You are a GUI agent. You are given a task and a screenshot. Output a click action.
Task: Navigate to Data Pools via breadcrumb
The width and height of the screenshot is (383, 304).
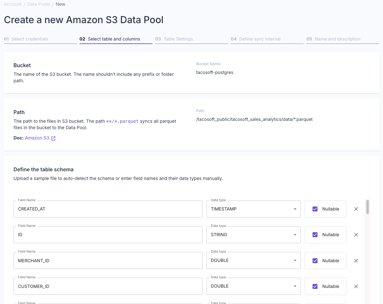[38, 4]
